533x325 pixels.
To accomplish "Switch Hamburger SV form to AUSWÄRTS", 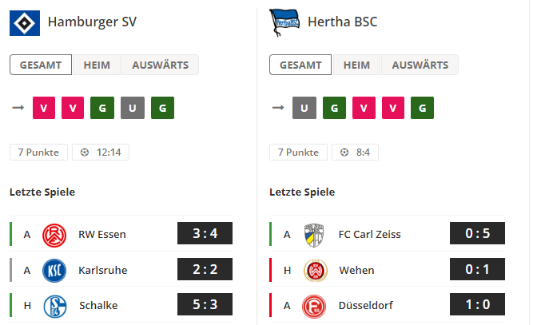I will [x=160, y=65].
